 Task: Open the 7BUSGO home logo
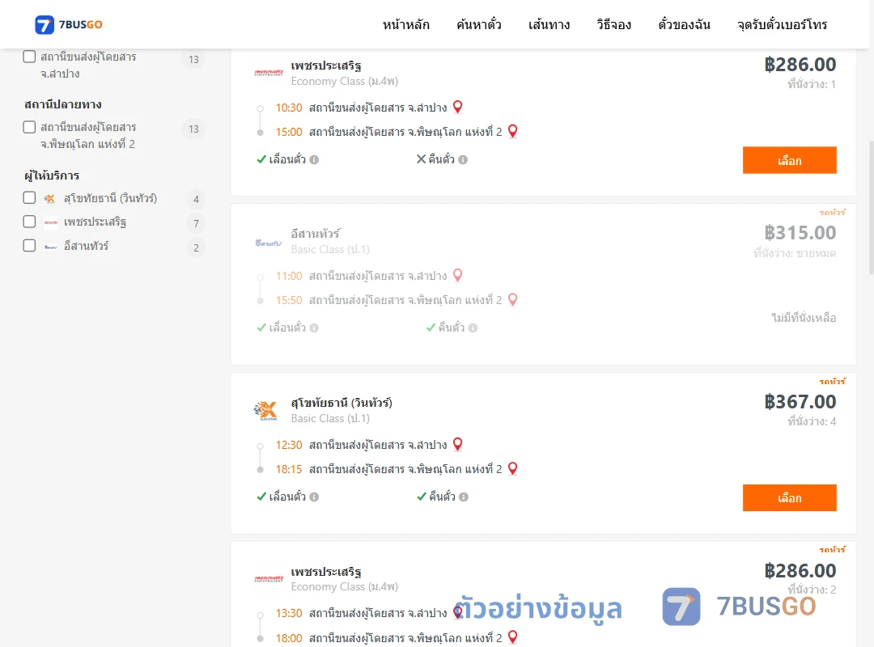click(69, 24)
